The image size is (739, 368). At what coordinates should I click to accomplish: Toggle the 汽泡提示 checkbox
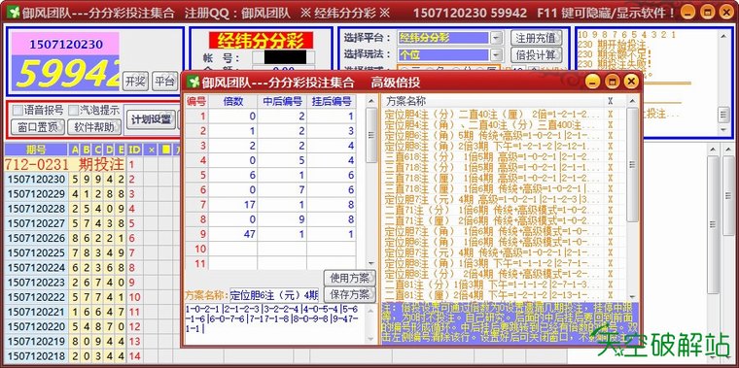tap(73, 110)
